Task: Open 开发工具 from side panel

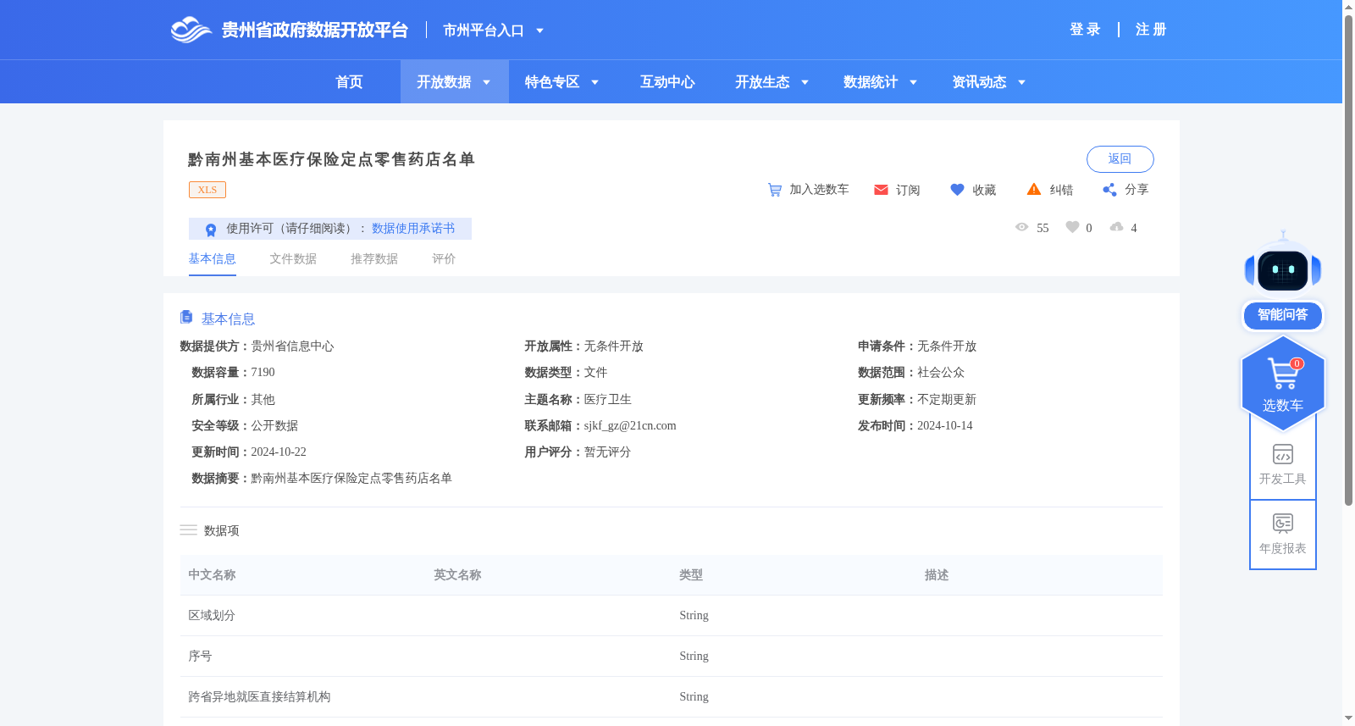Action: pyautogui.click(x=1283, y=465)
